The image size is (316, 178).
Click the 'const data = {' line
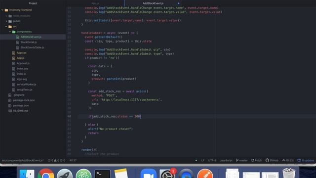[x=100, y=66]
